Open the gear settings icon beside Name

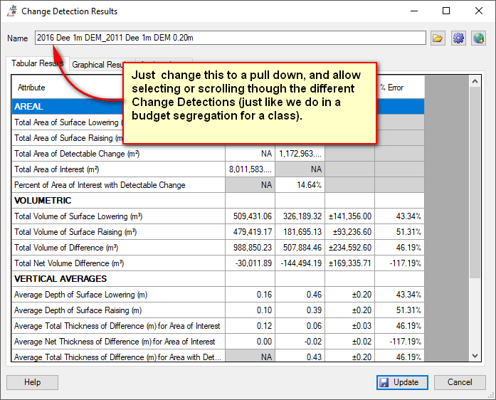click(458, 38)
